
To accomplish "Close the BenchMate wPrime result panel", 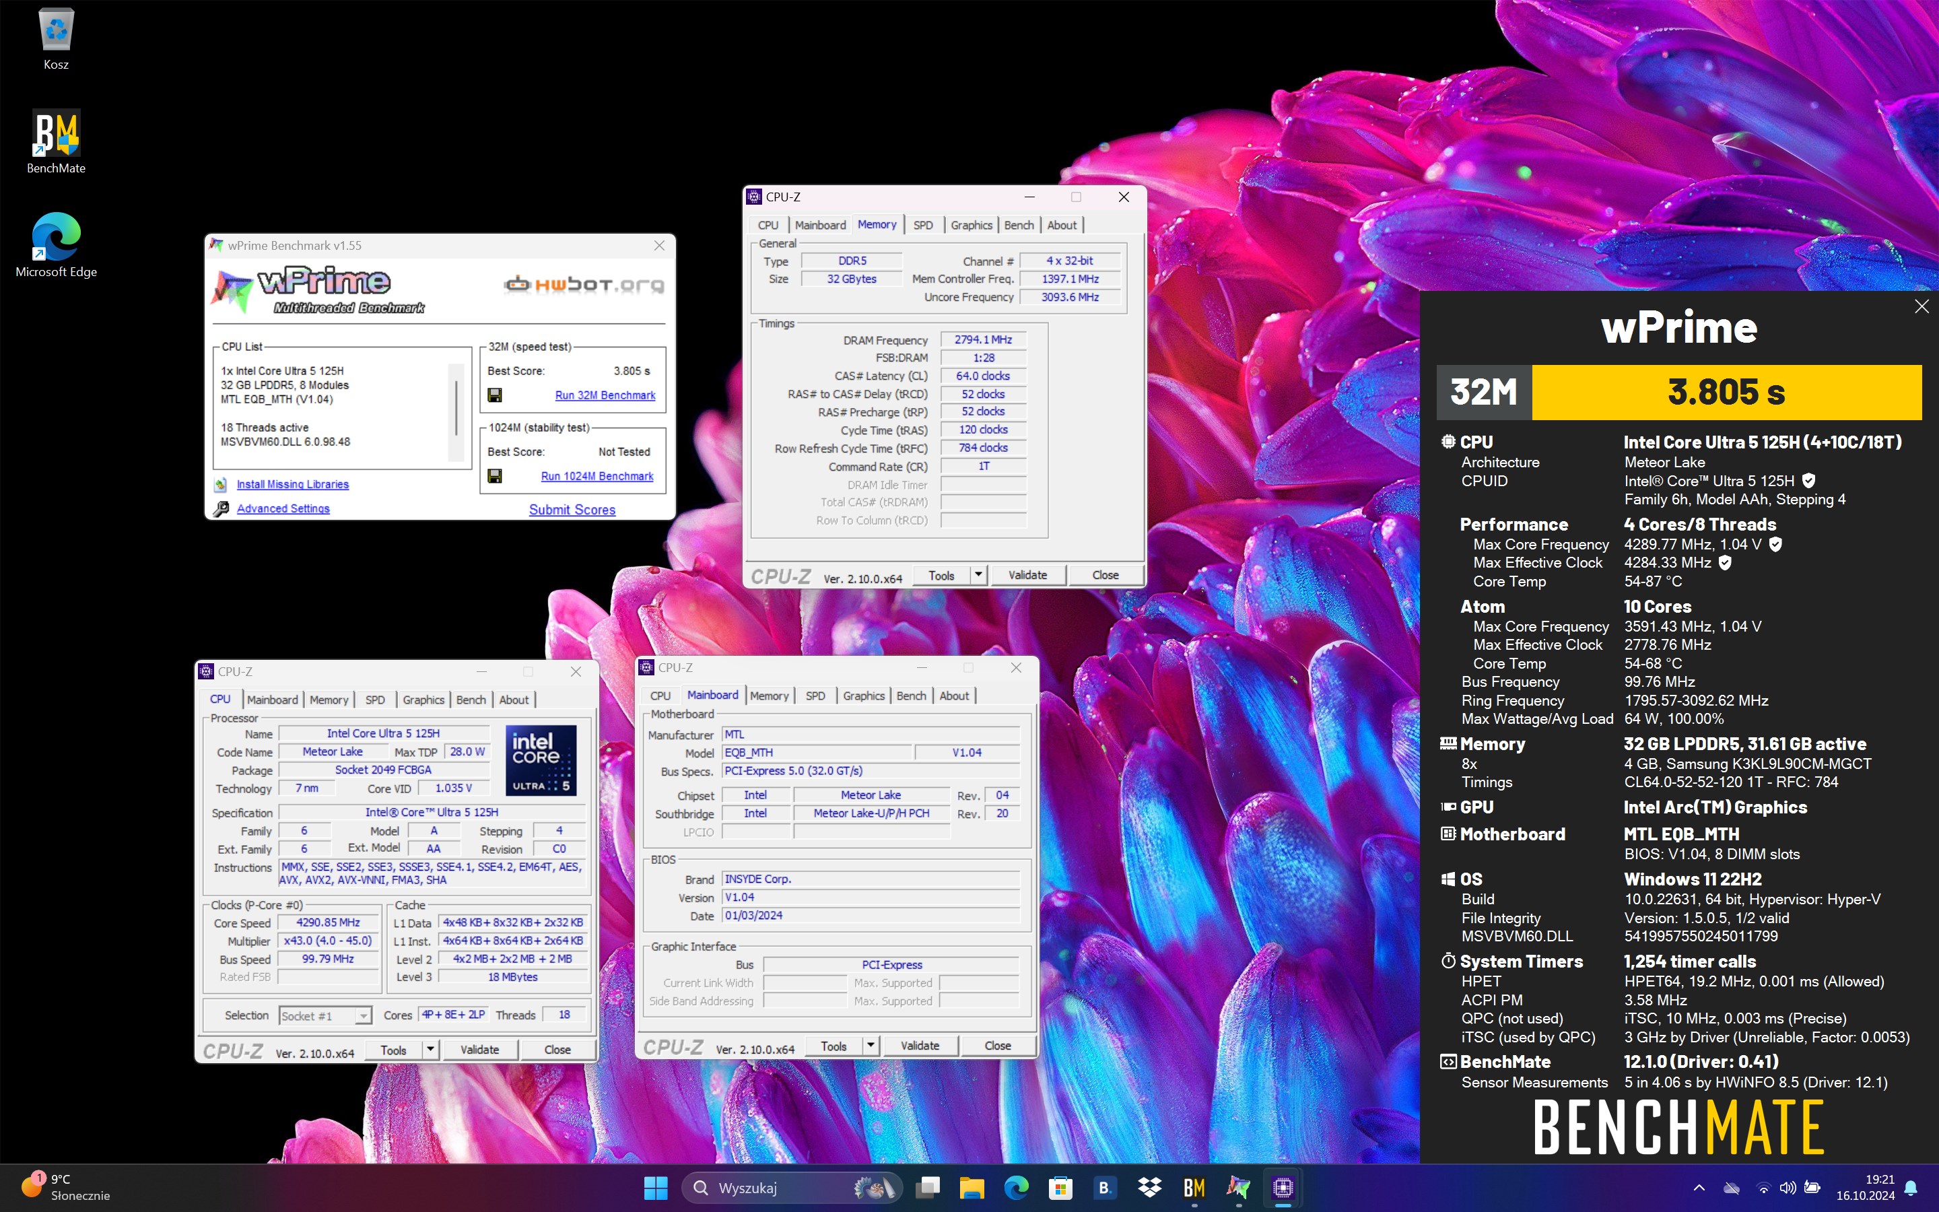I will [x=1921, y=306].
